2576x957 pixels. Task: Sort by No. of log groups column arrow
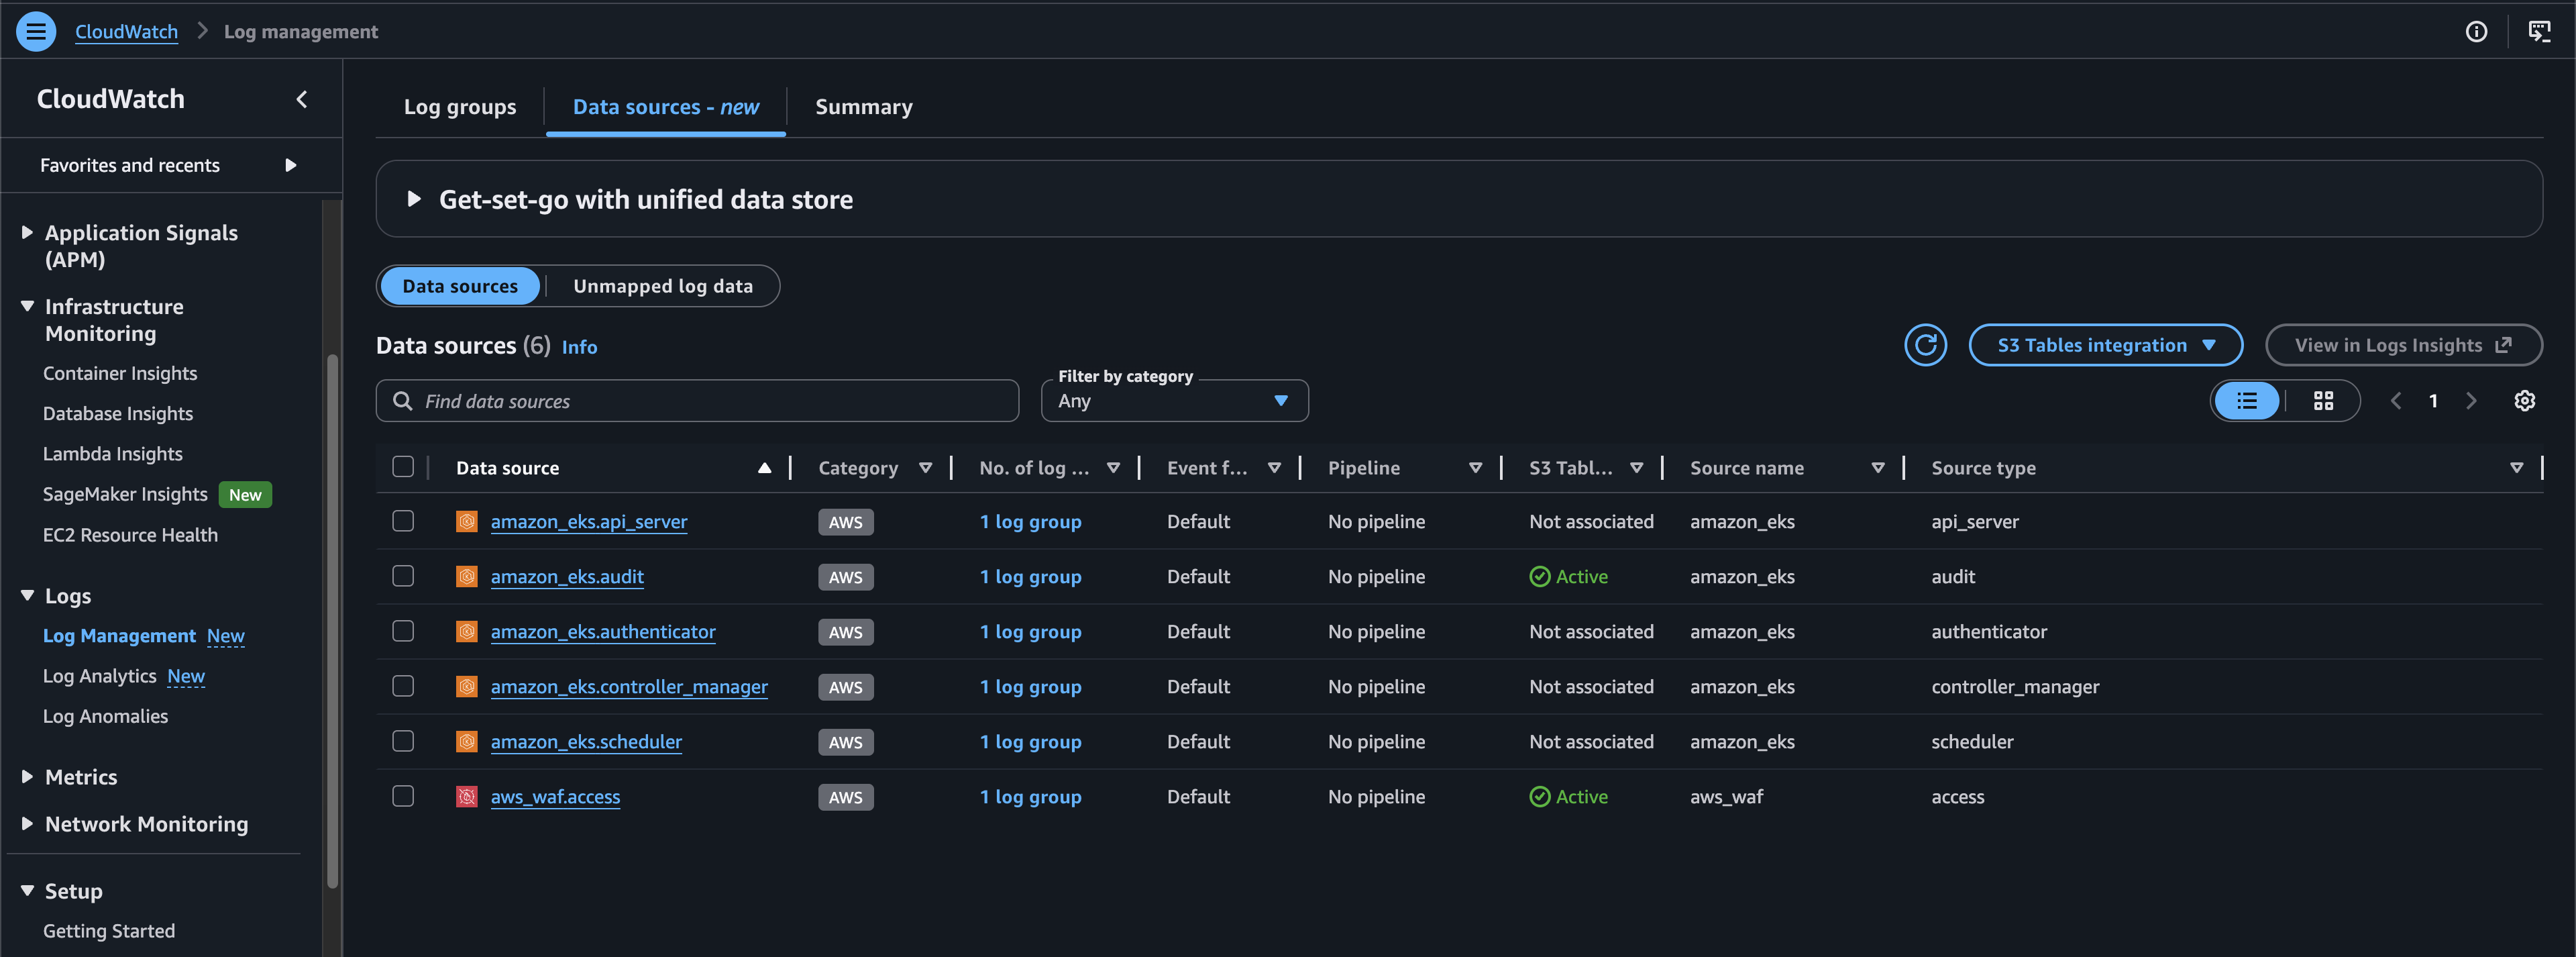coord(1113,468)
